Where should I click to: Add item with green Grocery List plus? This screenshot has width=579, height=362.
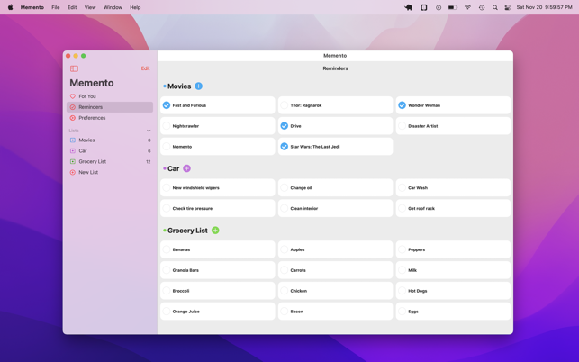215,231
